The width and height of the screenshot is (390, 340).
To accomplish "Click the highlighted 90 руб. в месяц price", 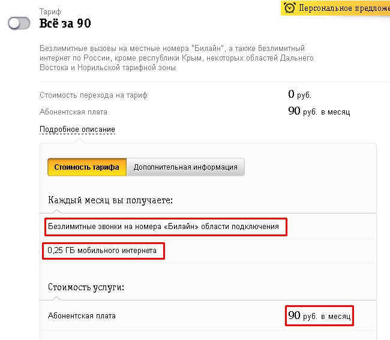I will [x=319, y=315].
